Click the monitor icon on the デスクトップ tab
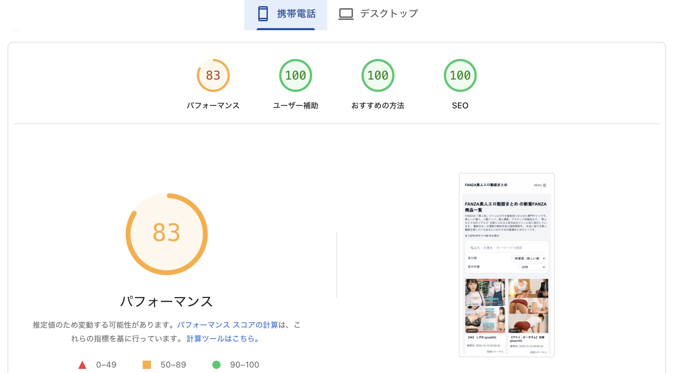This screenshot has height=373, width=675. tap(346, 14)
